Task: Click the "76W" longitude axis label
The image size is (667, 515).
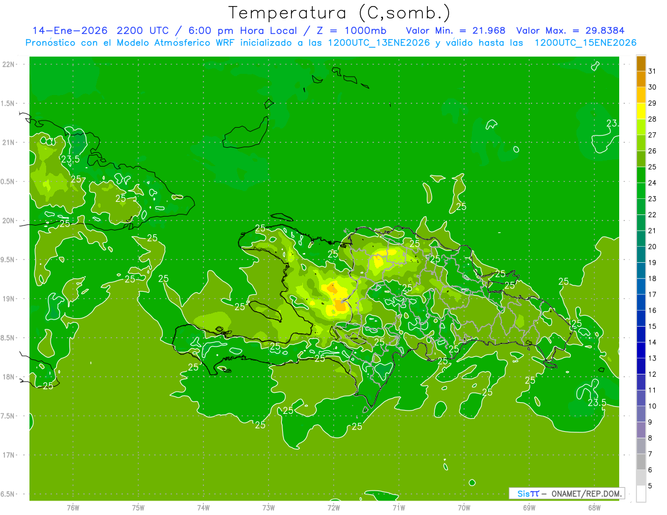Action: click(73, 507)
